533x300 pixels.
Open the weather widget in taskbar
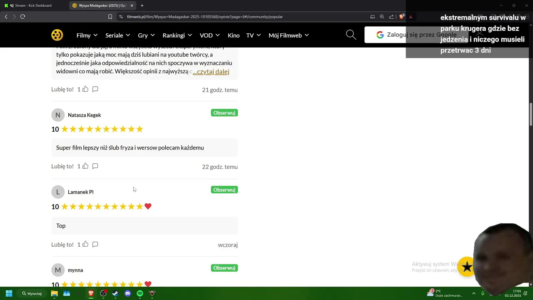coord(445,293)
